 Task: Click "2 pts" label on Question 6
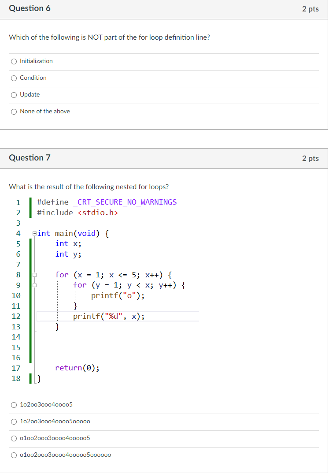coord(311,8)
